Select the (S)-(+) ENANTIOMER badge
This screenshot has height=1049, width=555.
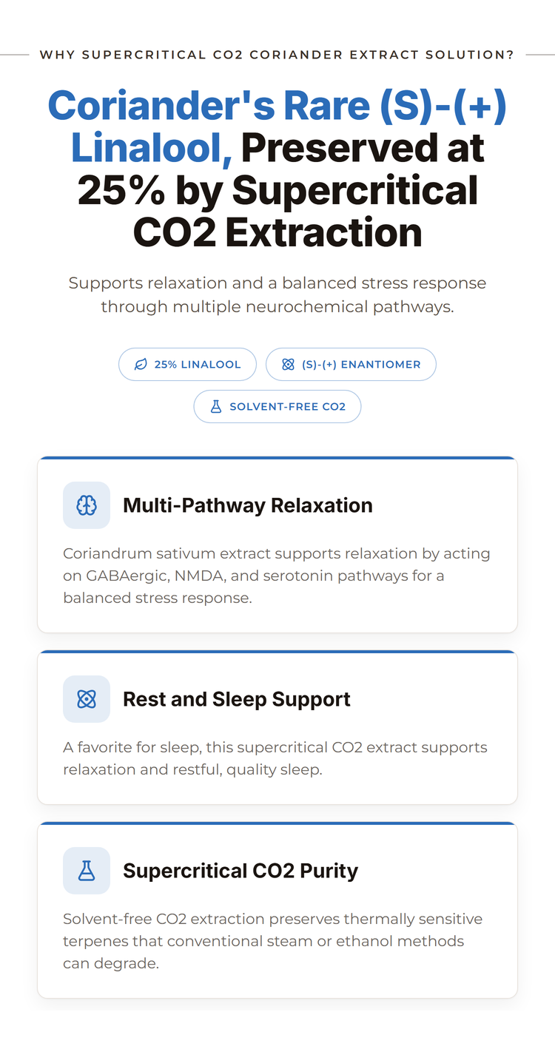coord(351,365)
